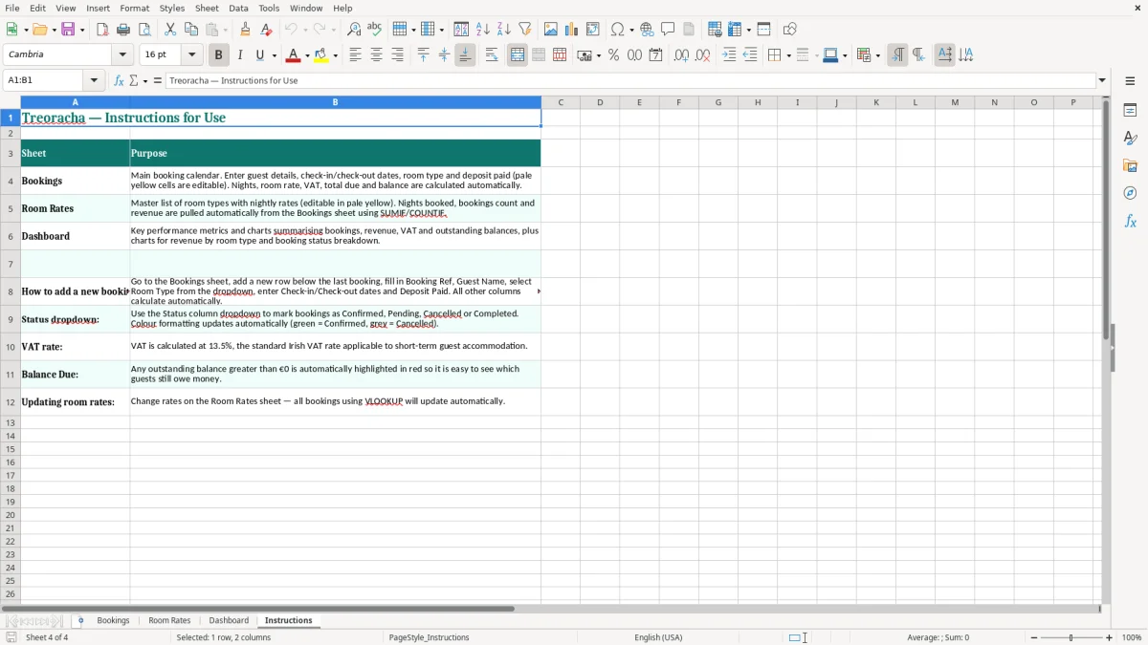Open Sidebar Styles panel icon
Viewport: 1148px width, 645px height.
pyautogui.click(x=1130, y=138)
